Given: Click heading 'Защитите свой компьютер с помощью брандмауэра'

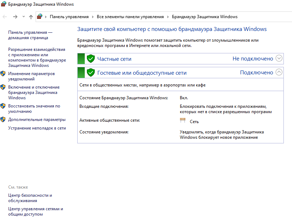Looking at the screenshot, I should point(172,29).
